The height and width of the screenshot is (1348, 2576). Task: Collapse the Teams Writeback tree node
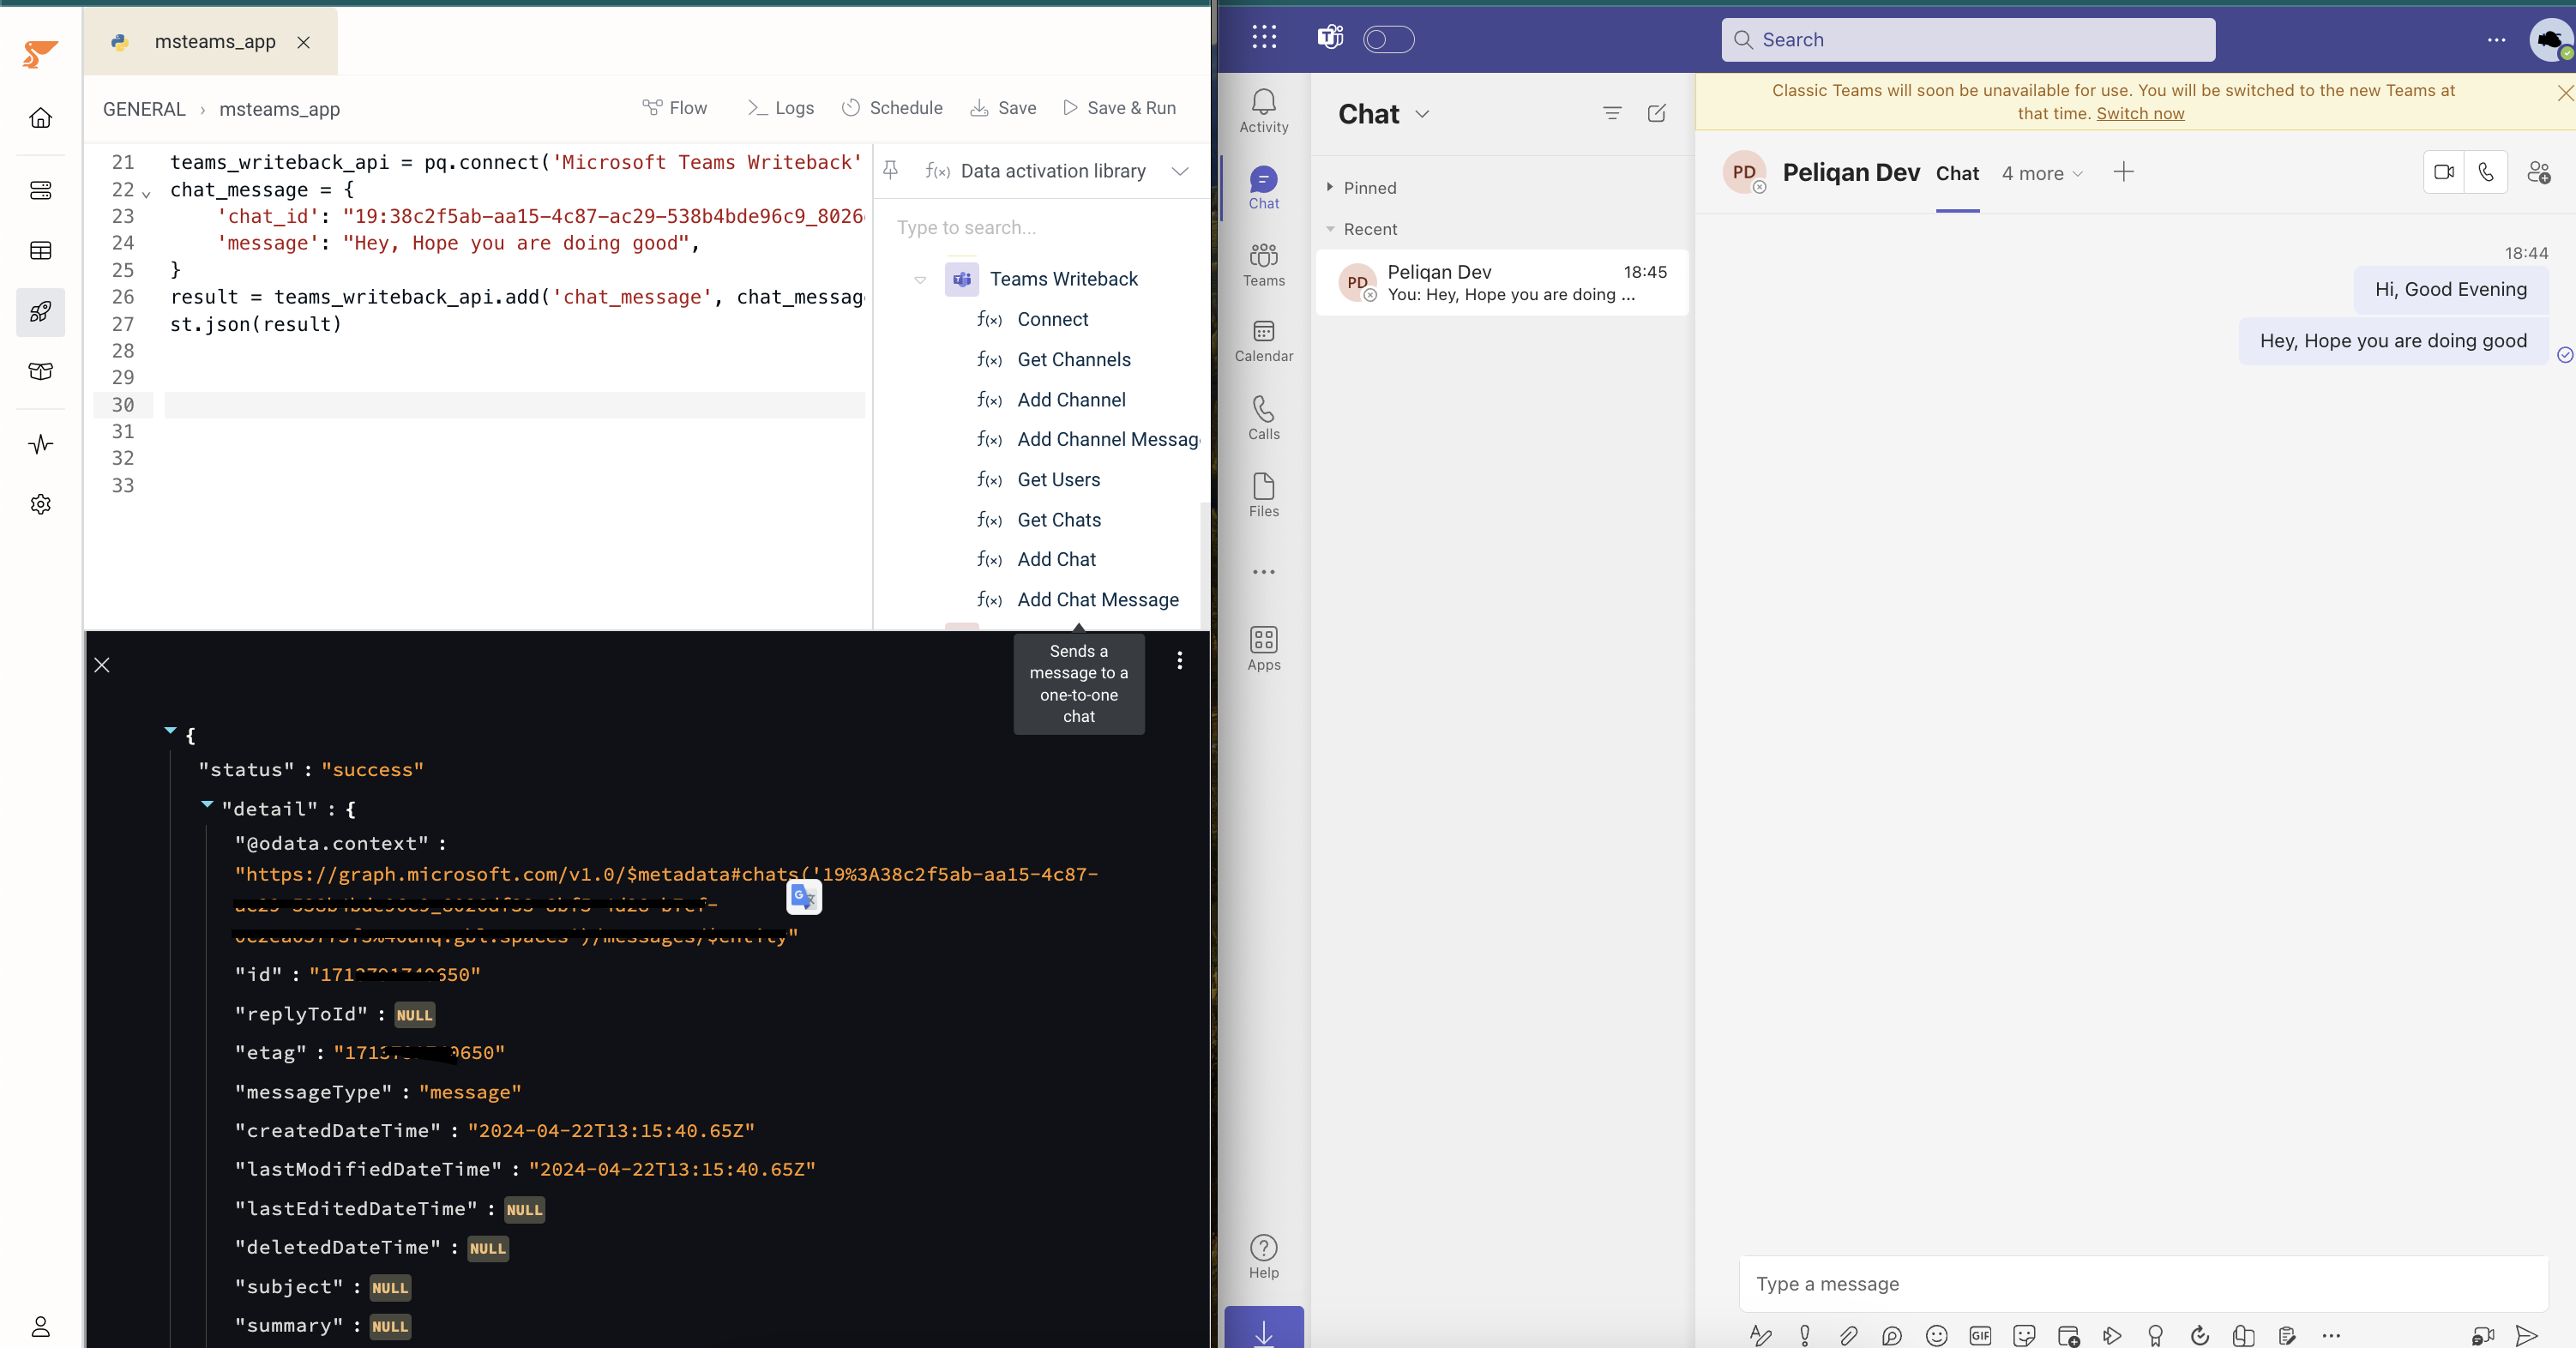[x=920, y=280]
